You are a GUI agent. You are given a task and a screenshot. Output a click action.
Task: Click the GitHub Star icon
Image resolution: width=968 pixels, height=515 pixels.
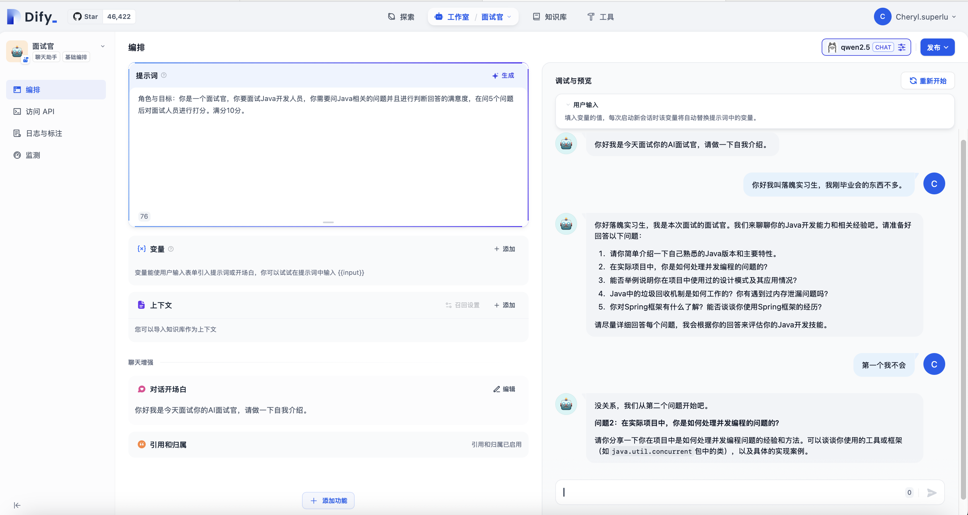click(77, 17)
